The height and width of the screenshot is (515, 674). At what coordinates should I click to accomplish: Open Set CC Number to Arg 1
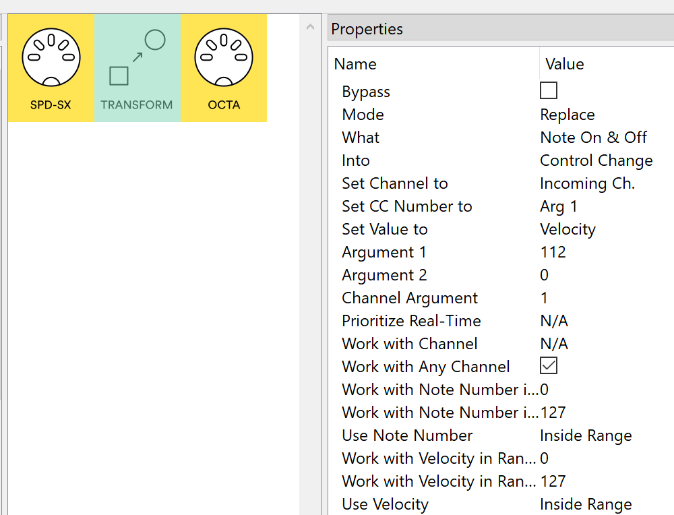(x=559, y=206)
